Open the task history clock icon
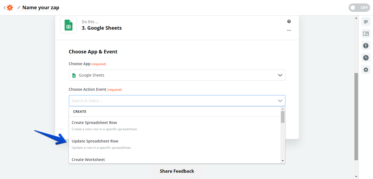The width and height of the screenshot is (373, 179). [366, 58]
